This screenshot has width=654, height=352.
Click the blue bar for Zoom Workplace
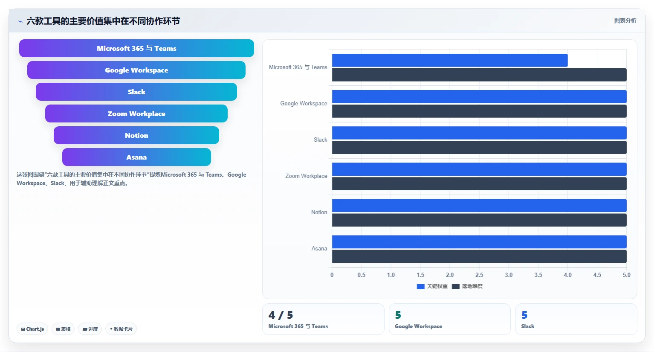click(479, 169)
